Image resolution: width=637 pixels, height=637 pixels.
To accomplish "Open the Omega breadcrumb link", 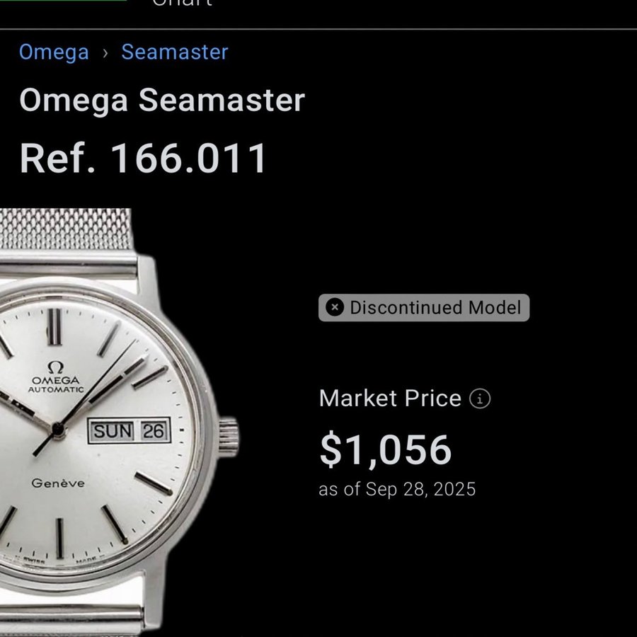I will click(x=54, y=52).
